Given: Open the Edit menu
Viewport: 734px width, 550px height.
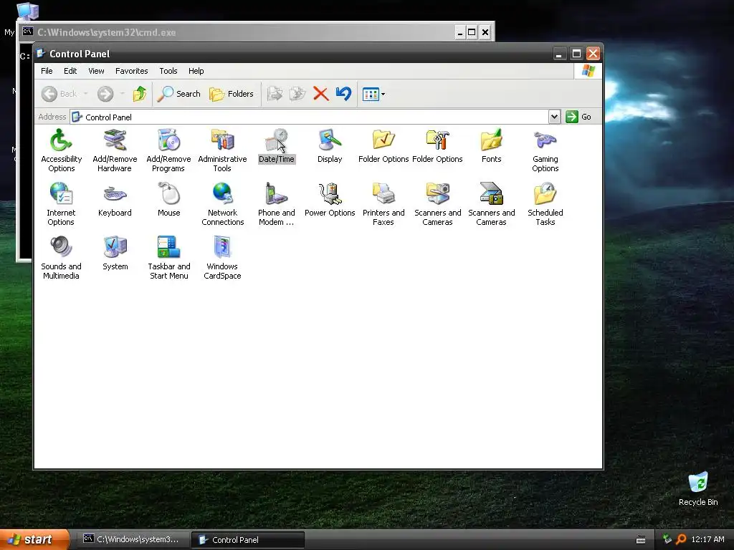Looking at the screenshot, I should pyautogui.click(x=70, y=71).
